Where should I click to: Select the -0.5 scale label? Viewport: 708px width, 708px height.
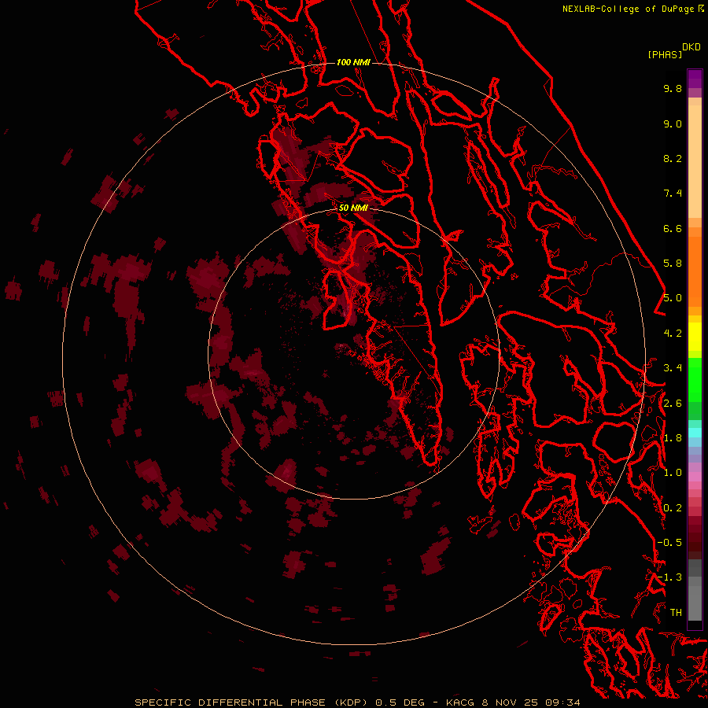(x=669, y=542)
